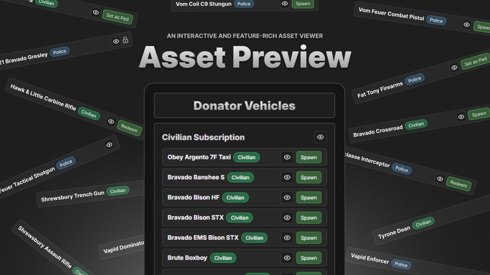The height and width of the screenshot is (275, 490).
Task: Set Fat Tony Firearms as ped
Action: pyautogui.click(x=475, y=62)
